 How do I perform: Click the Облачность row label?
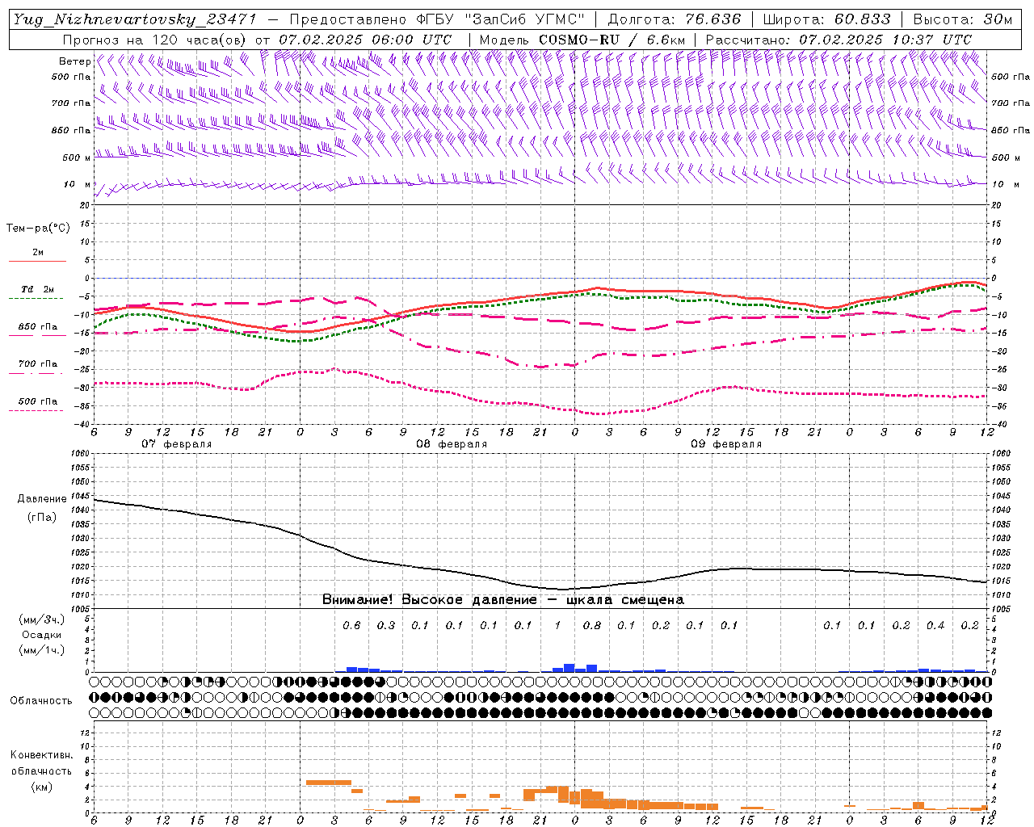tap(41, 701)
